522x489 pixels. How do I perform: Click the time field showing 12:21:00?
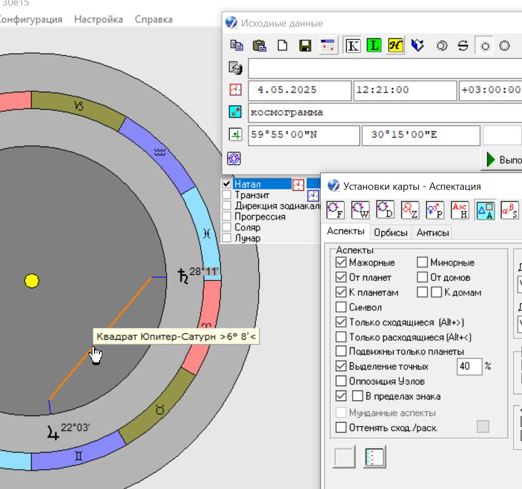click(x=405, y=90)
